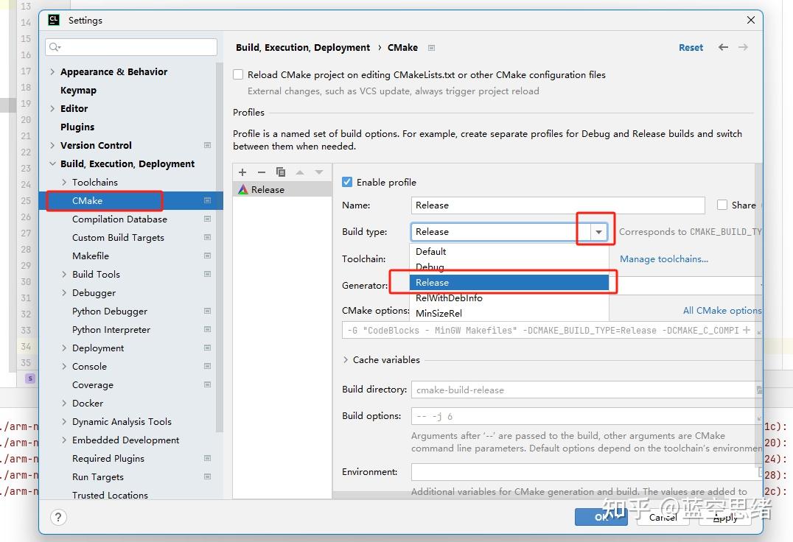The height and width of the screenshot is (542, 793).
Task: Click the project icon beside Compilation Database
Action: pos(207,219)
